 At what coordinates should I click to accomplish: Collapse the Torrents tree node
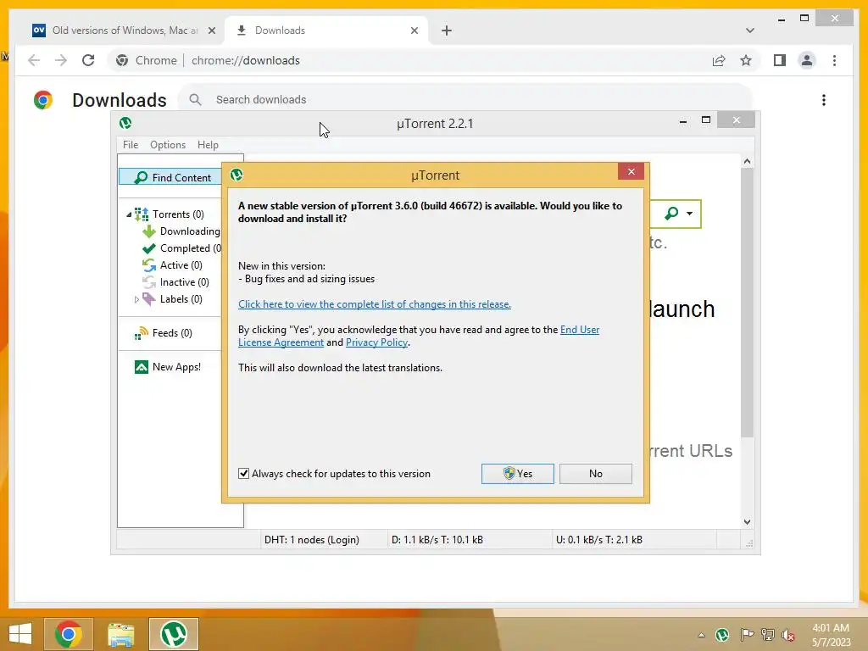(x=129, y=214)
